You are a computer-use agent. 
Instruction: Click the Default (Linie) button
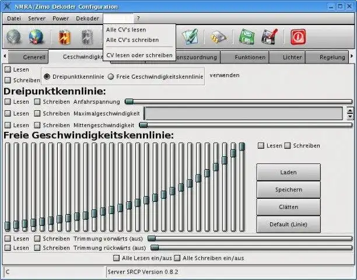pyautogui.click(x=289, y=224)
